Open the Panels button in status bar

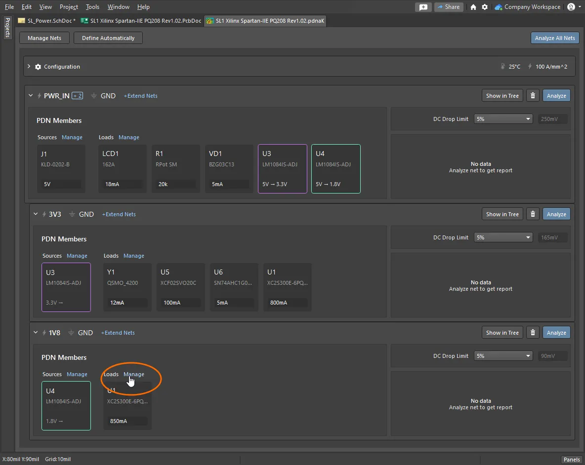[572, 460]
